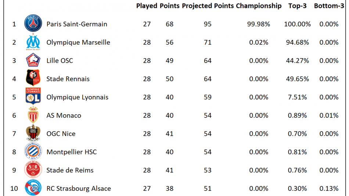Click the Top-3 column header

click(x=297, y=6)
